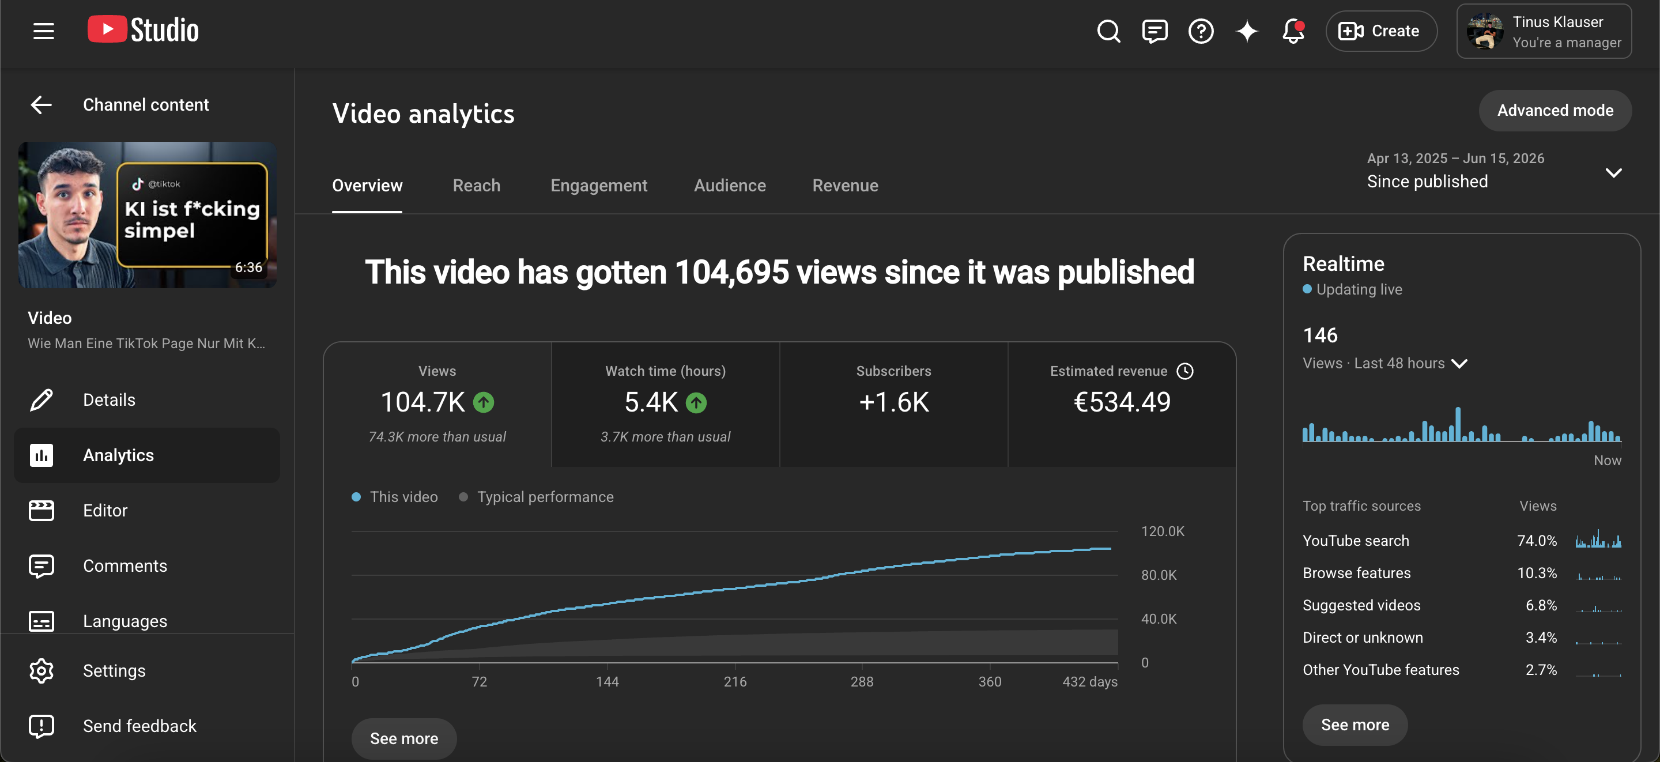
Task: Click See more under Realtime panel
Action: coord(1355,725)
